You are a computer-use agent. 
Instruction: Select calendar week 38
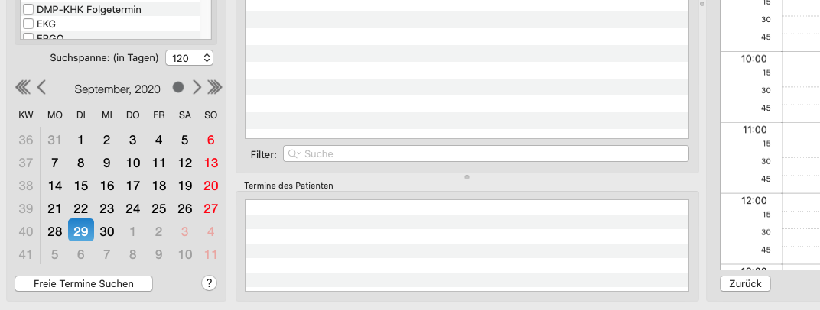(26, 186)
